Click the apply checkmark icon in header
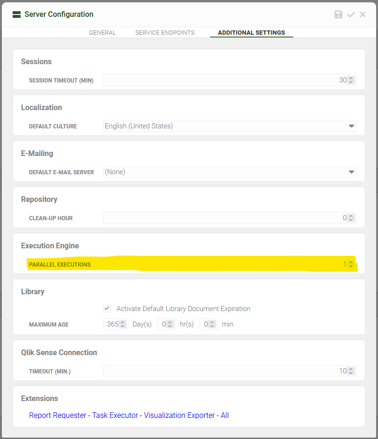This screenshot has height=439, width=378. click(351, 14)
